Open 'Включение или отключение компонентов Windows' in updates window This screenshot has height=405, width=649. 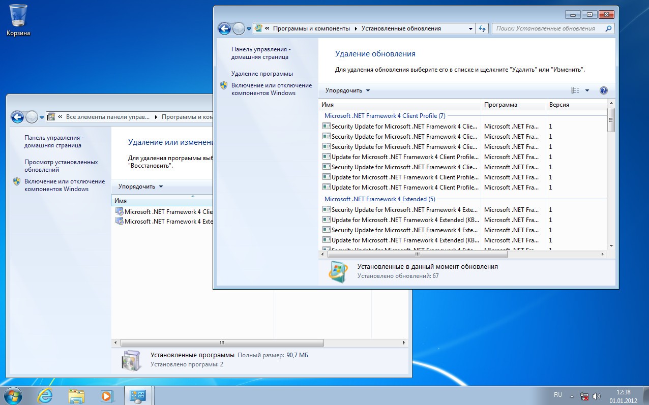272,89
